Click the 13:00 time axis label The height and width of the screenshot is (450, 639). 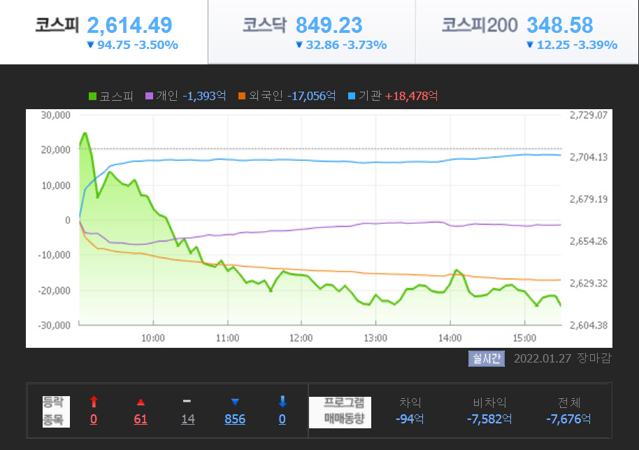click(375, 338)
